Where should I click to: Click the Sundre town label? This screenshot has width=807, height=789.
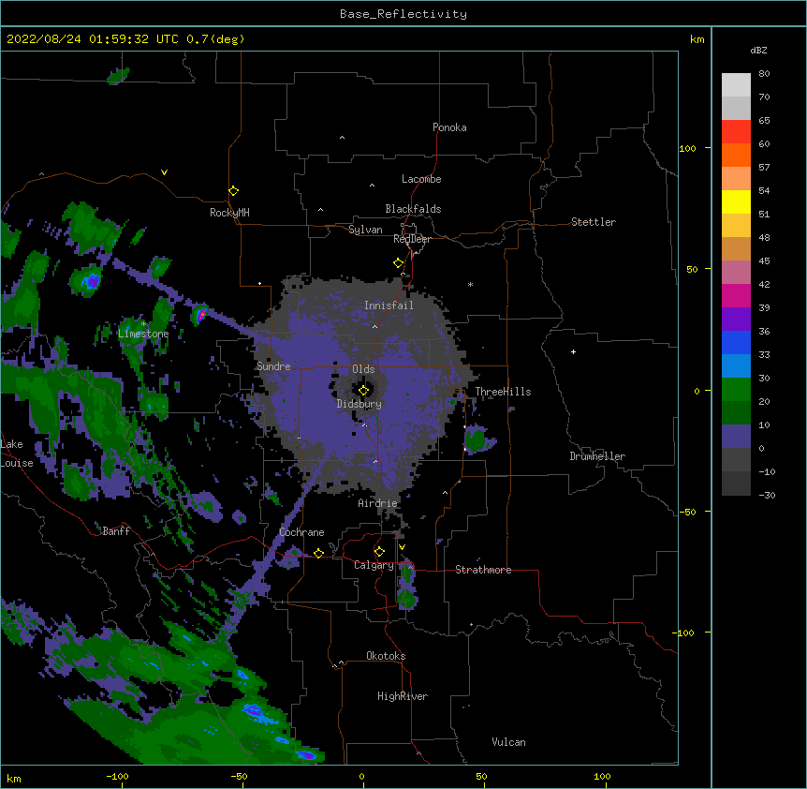(x=273, y=366)
